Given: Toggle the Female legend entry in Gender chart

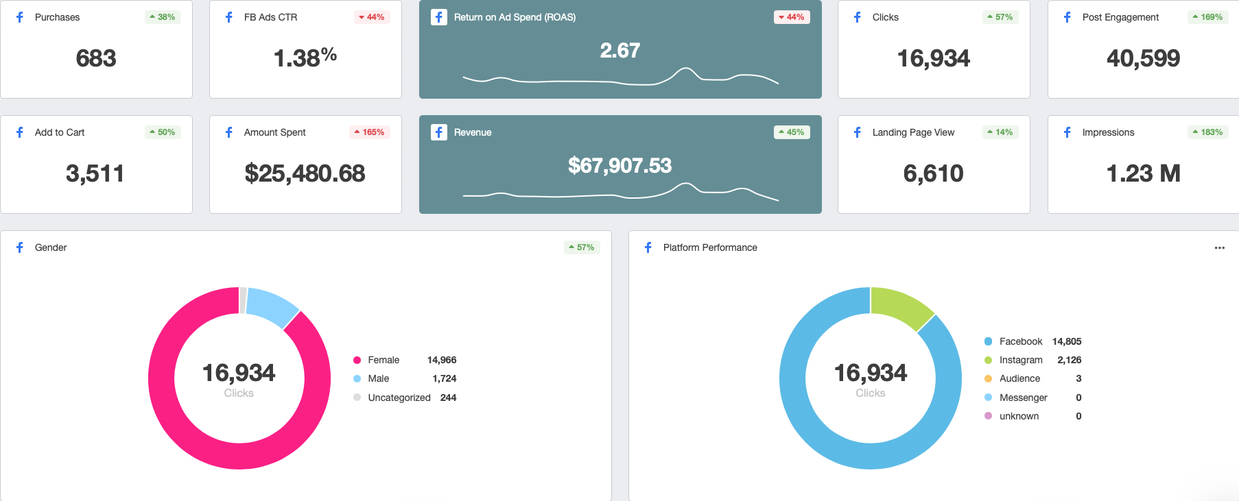Looking at the screenshot, I should [x=383, y=360].
